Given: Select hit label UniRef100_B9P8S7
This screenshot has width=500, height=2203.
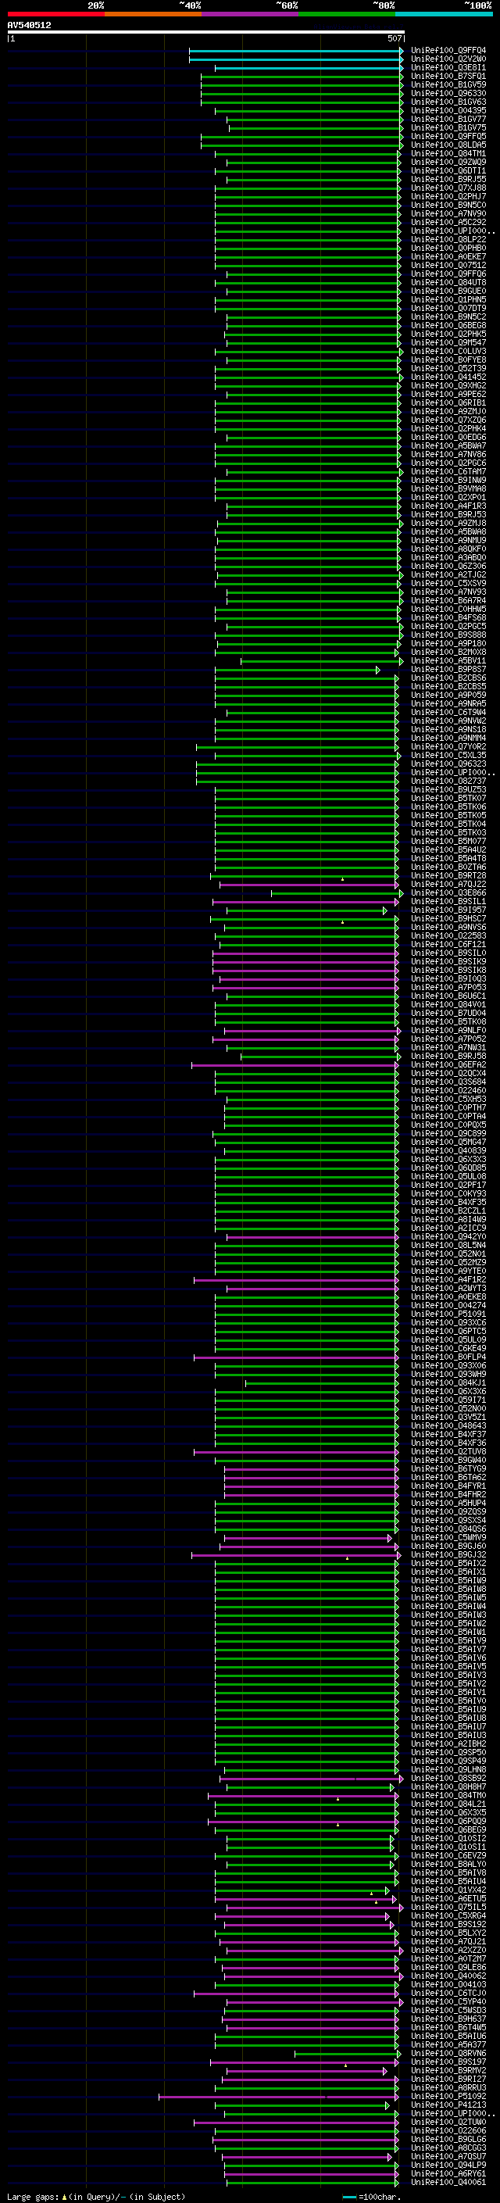Looking at the screenshot, I should click(x=448, y=669).
